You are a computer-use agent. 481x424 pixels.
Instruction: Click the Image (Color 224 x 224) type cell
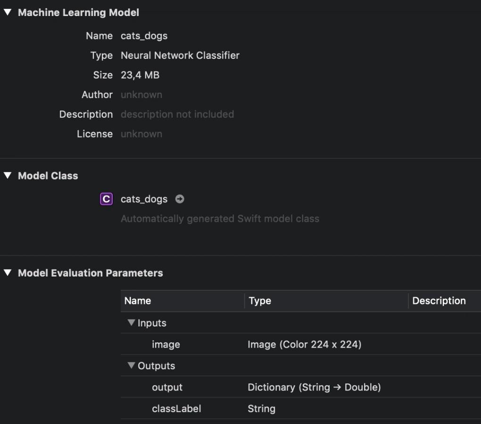[x=304, y=345]
